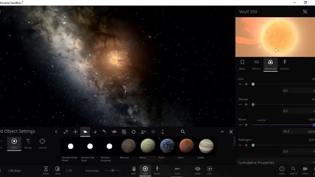This screenshot has height=177, width=315.
Task: Select the planets category icon
Action: (85, 132)
